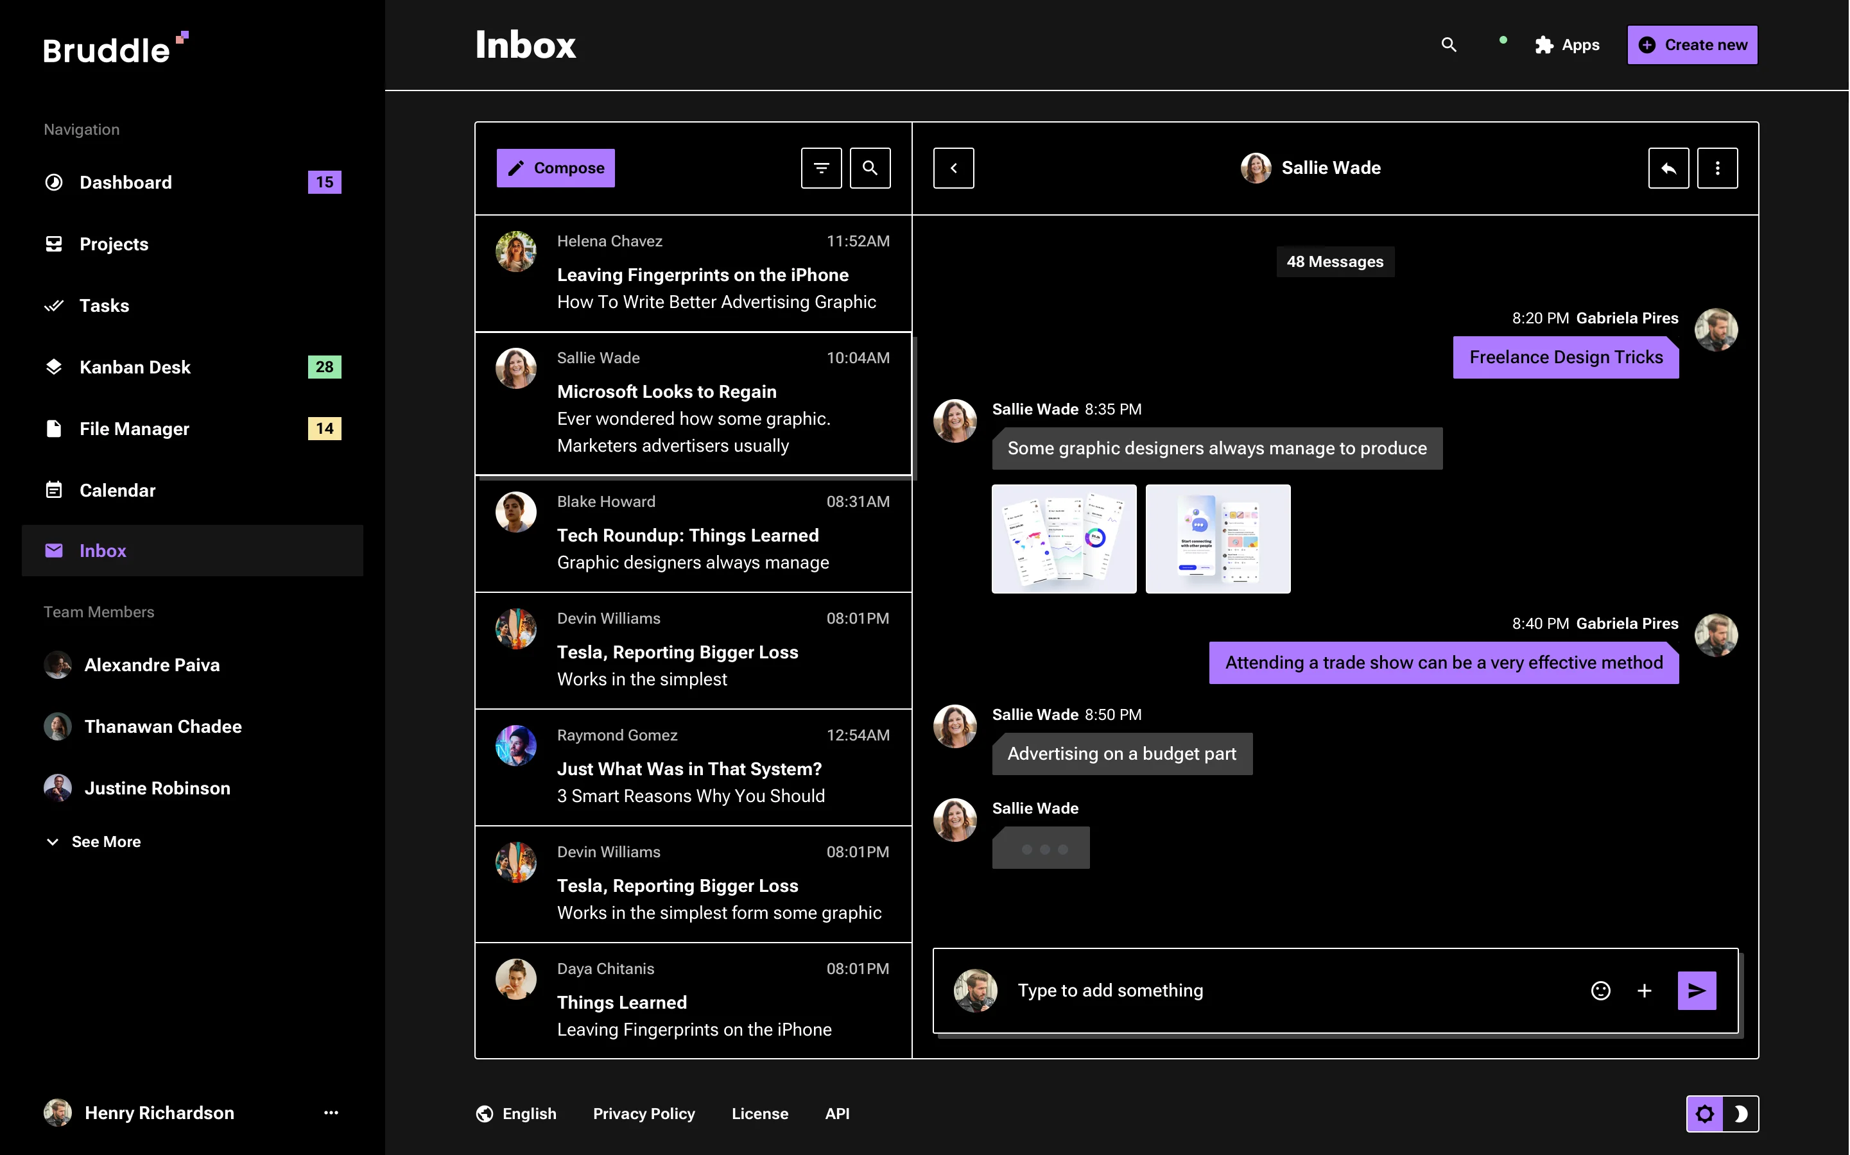Click the online status indicator dot
The width and height of the screenshot is (1850, 1155).
1501,40
